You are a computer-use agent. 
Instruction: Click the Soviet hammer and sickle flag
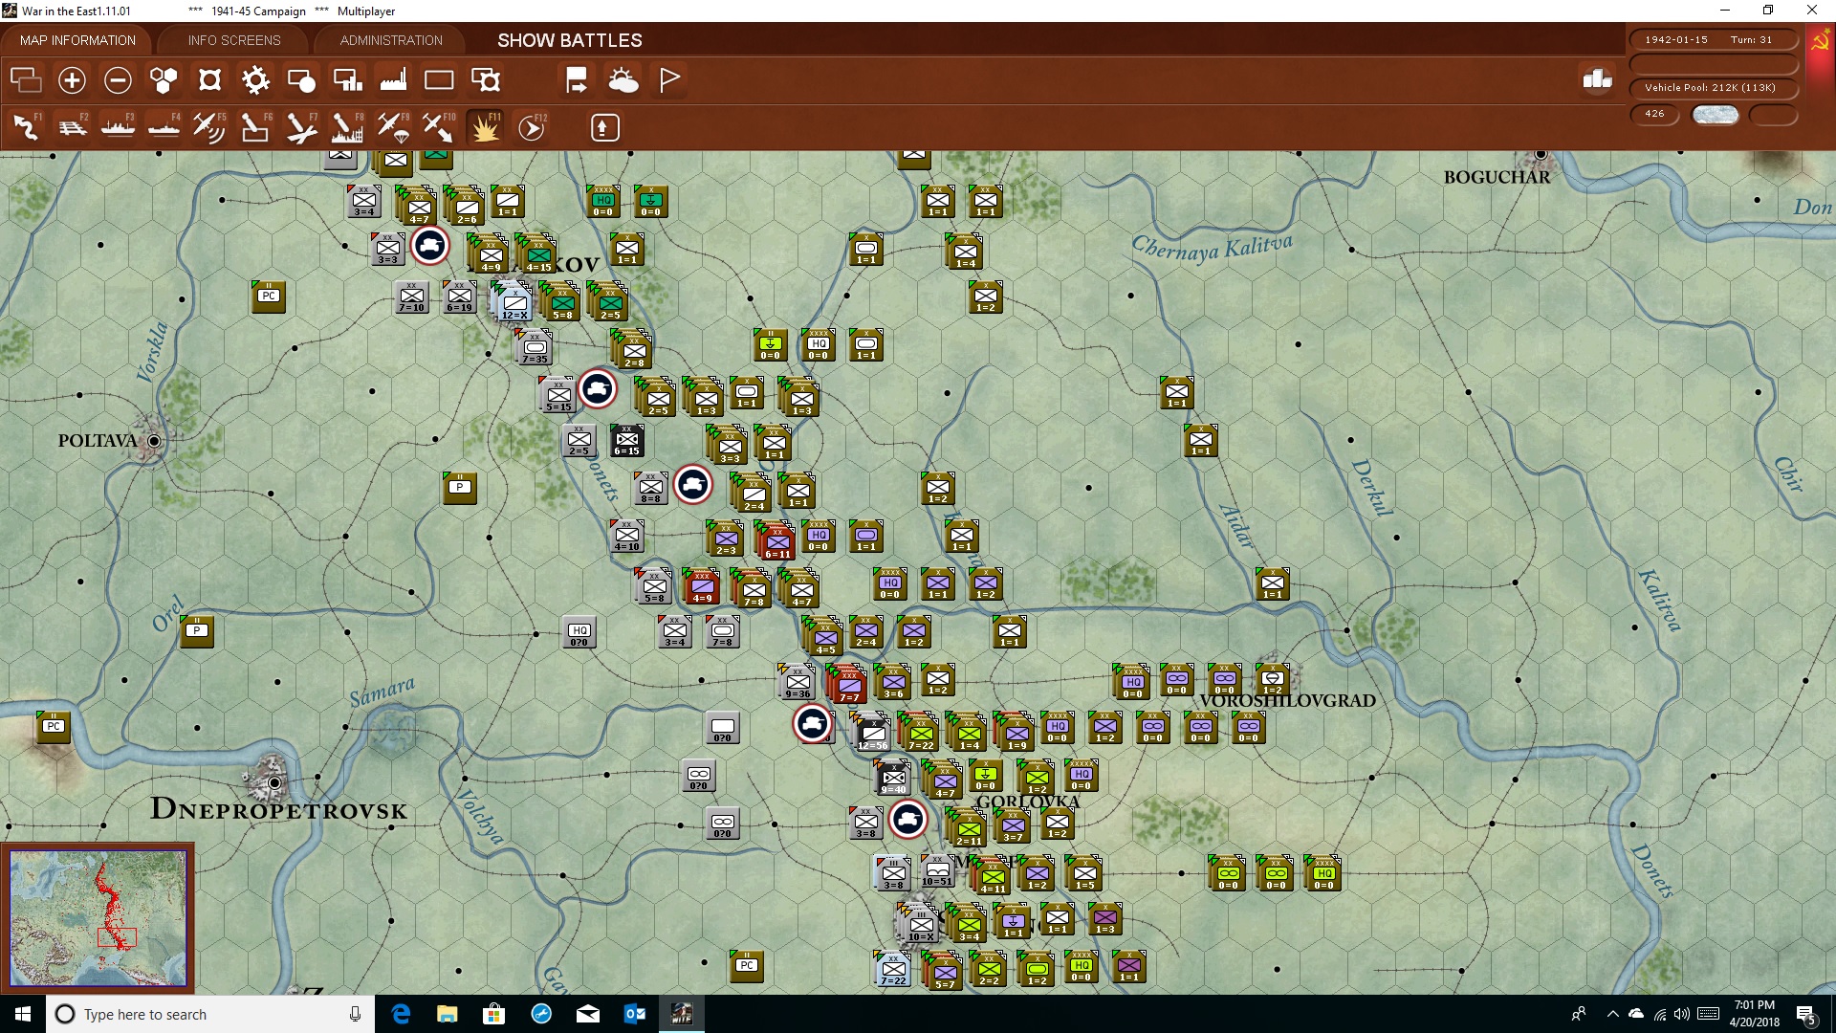pos(1820,41)
